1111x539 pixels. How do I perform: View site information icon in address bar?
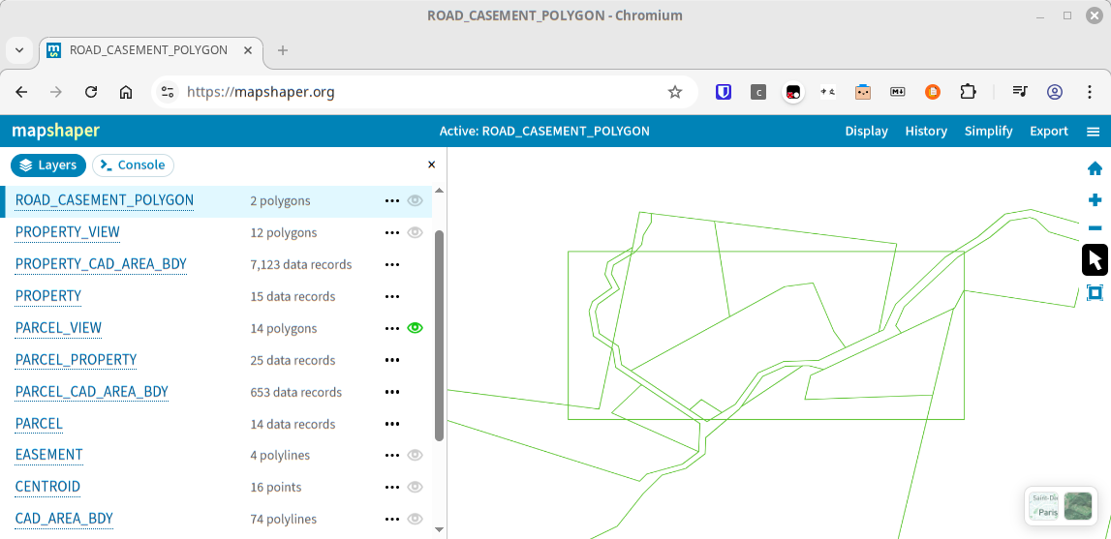(168, 92)
